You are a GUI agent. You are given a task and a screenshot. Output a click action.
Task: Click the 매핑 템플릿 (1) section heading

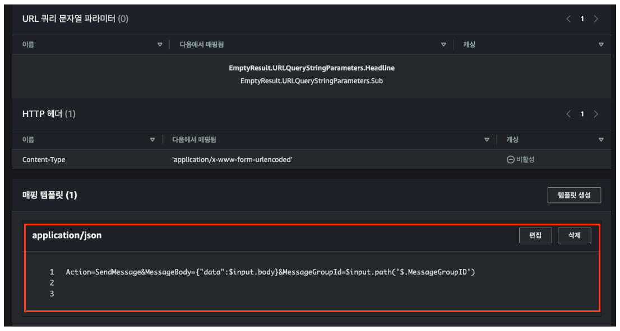pyautogui.click(x=50, y=195)
